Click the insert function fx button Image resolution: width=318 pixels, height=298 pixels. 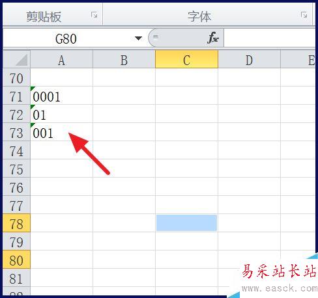212,38
